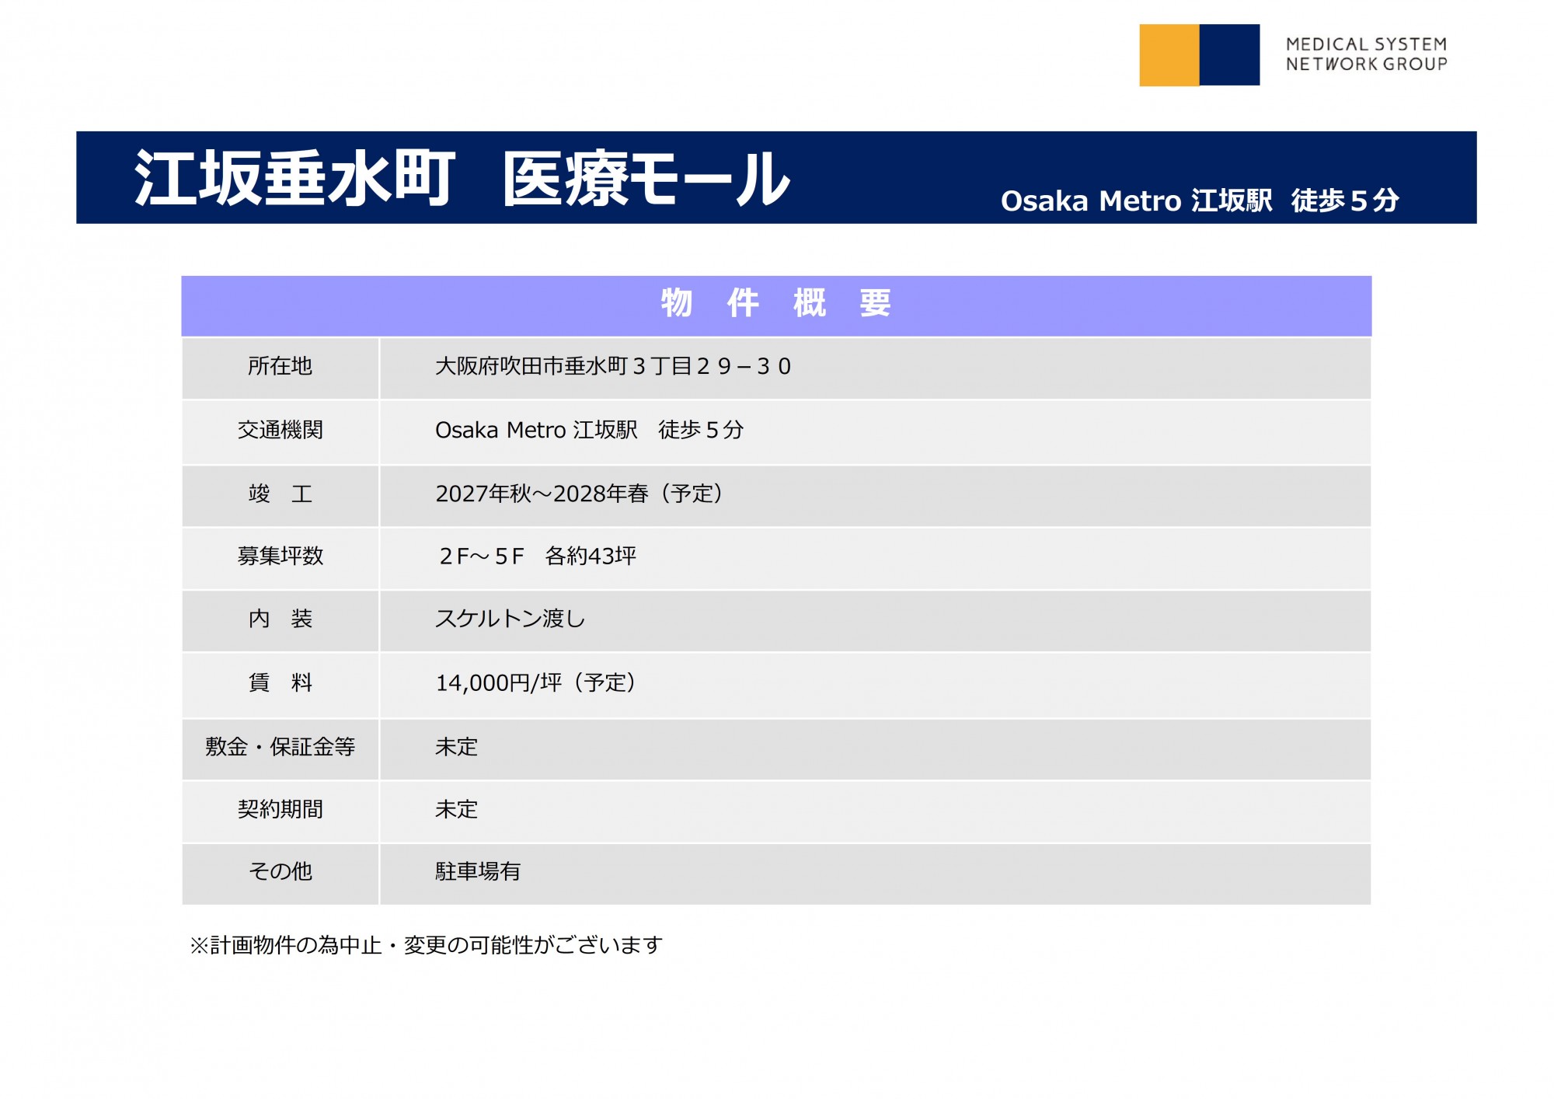1554x1099 pixels.
Task: Select the 竣工 label cell
Action: click(x=280, y=494)
